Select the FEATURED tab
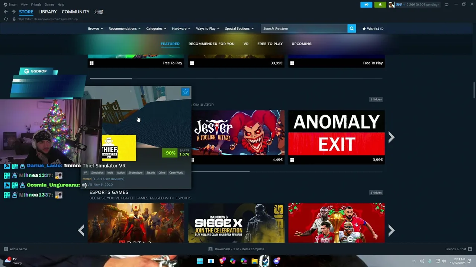 pos(170,44)
